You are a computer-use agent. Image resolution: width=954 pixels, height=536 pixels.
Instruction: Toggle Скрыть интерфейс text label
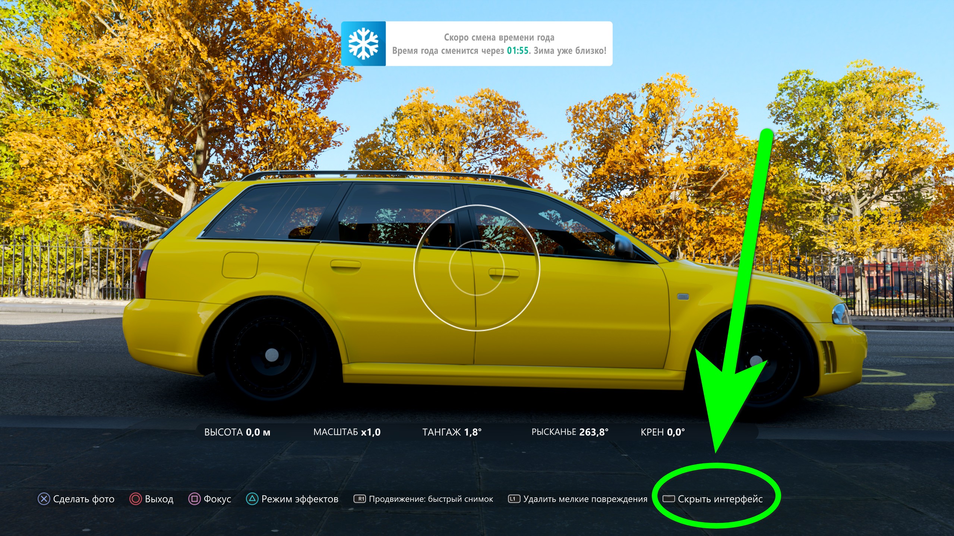720,499
